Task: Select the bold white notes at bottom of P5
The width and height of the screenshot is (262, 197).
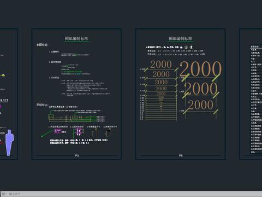Action: click(79, 142)
